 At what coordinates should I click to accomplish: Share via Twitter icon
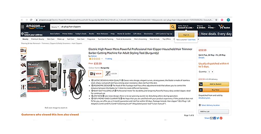218,118
